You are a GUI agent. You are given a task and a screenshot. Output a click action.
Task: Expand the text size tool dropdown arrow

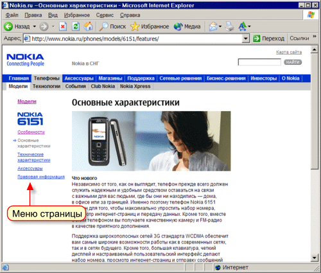249,26
